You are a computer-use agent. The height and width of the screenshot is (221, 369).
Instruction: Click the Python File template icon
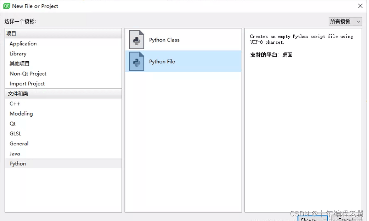[137, 61]
